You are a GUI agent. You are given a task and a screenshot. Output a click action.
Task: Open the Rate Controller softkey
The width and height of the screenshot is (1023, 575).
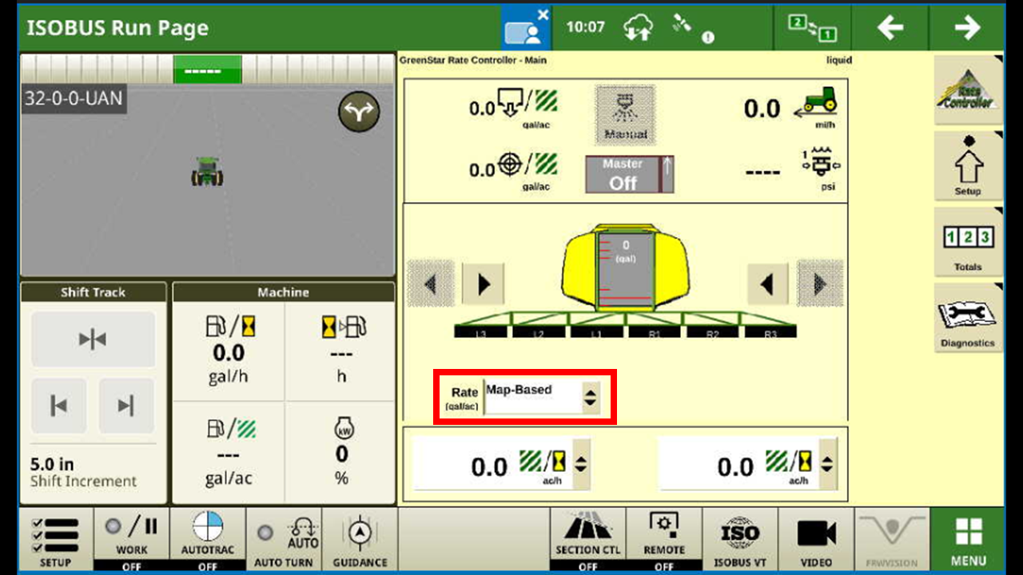pos(968,89)
